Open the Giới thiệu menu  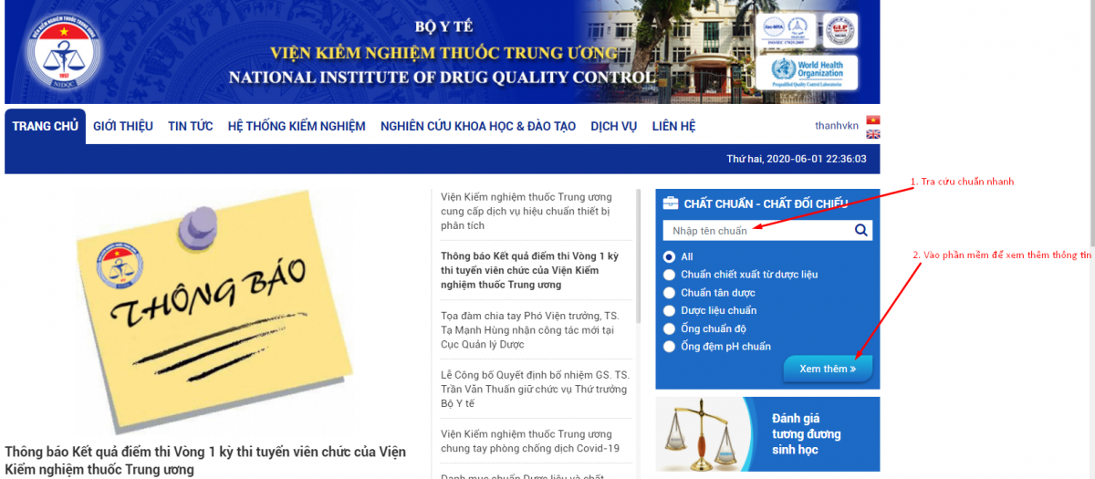coord(123,127)
